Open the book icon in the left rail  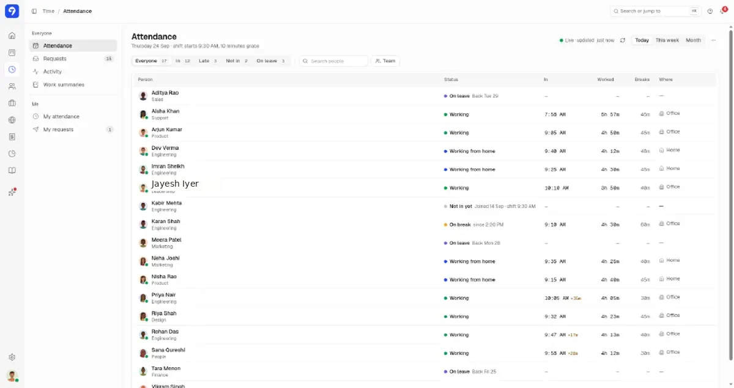12,171
